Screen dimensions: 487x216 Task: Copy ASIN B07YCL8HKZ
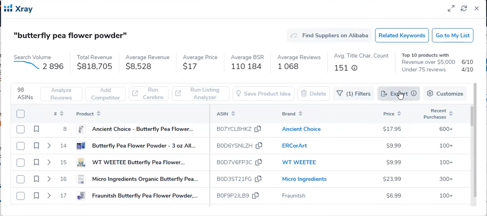click(257, 129)
